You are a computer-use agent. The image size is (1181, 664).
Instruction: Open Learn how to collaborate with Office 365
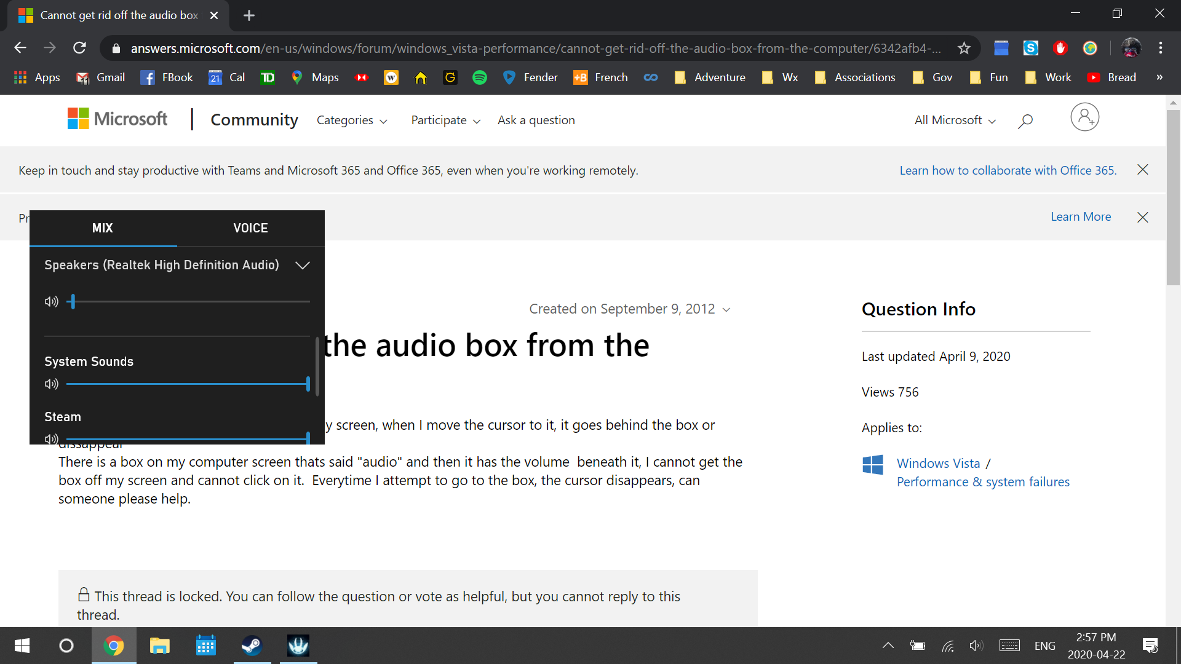tap(1008, 170)
